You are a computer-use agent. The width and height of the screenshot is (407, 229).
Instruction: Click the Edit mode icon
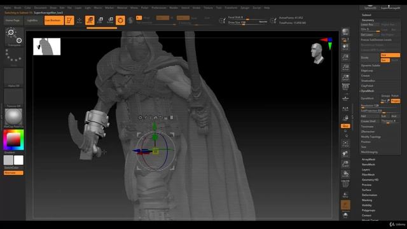coord(69,20)
